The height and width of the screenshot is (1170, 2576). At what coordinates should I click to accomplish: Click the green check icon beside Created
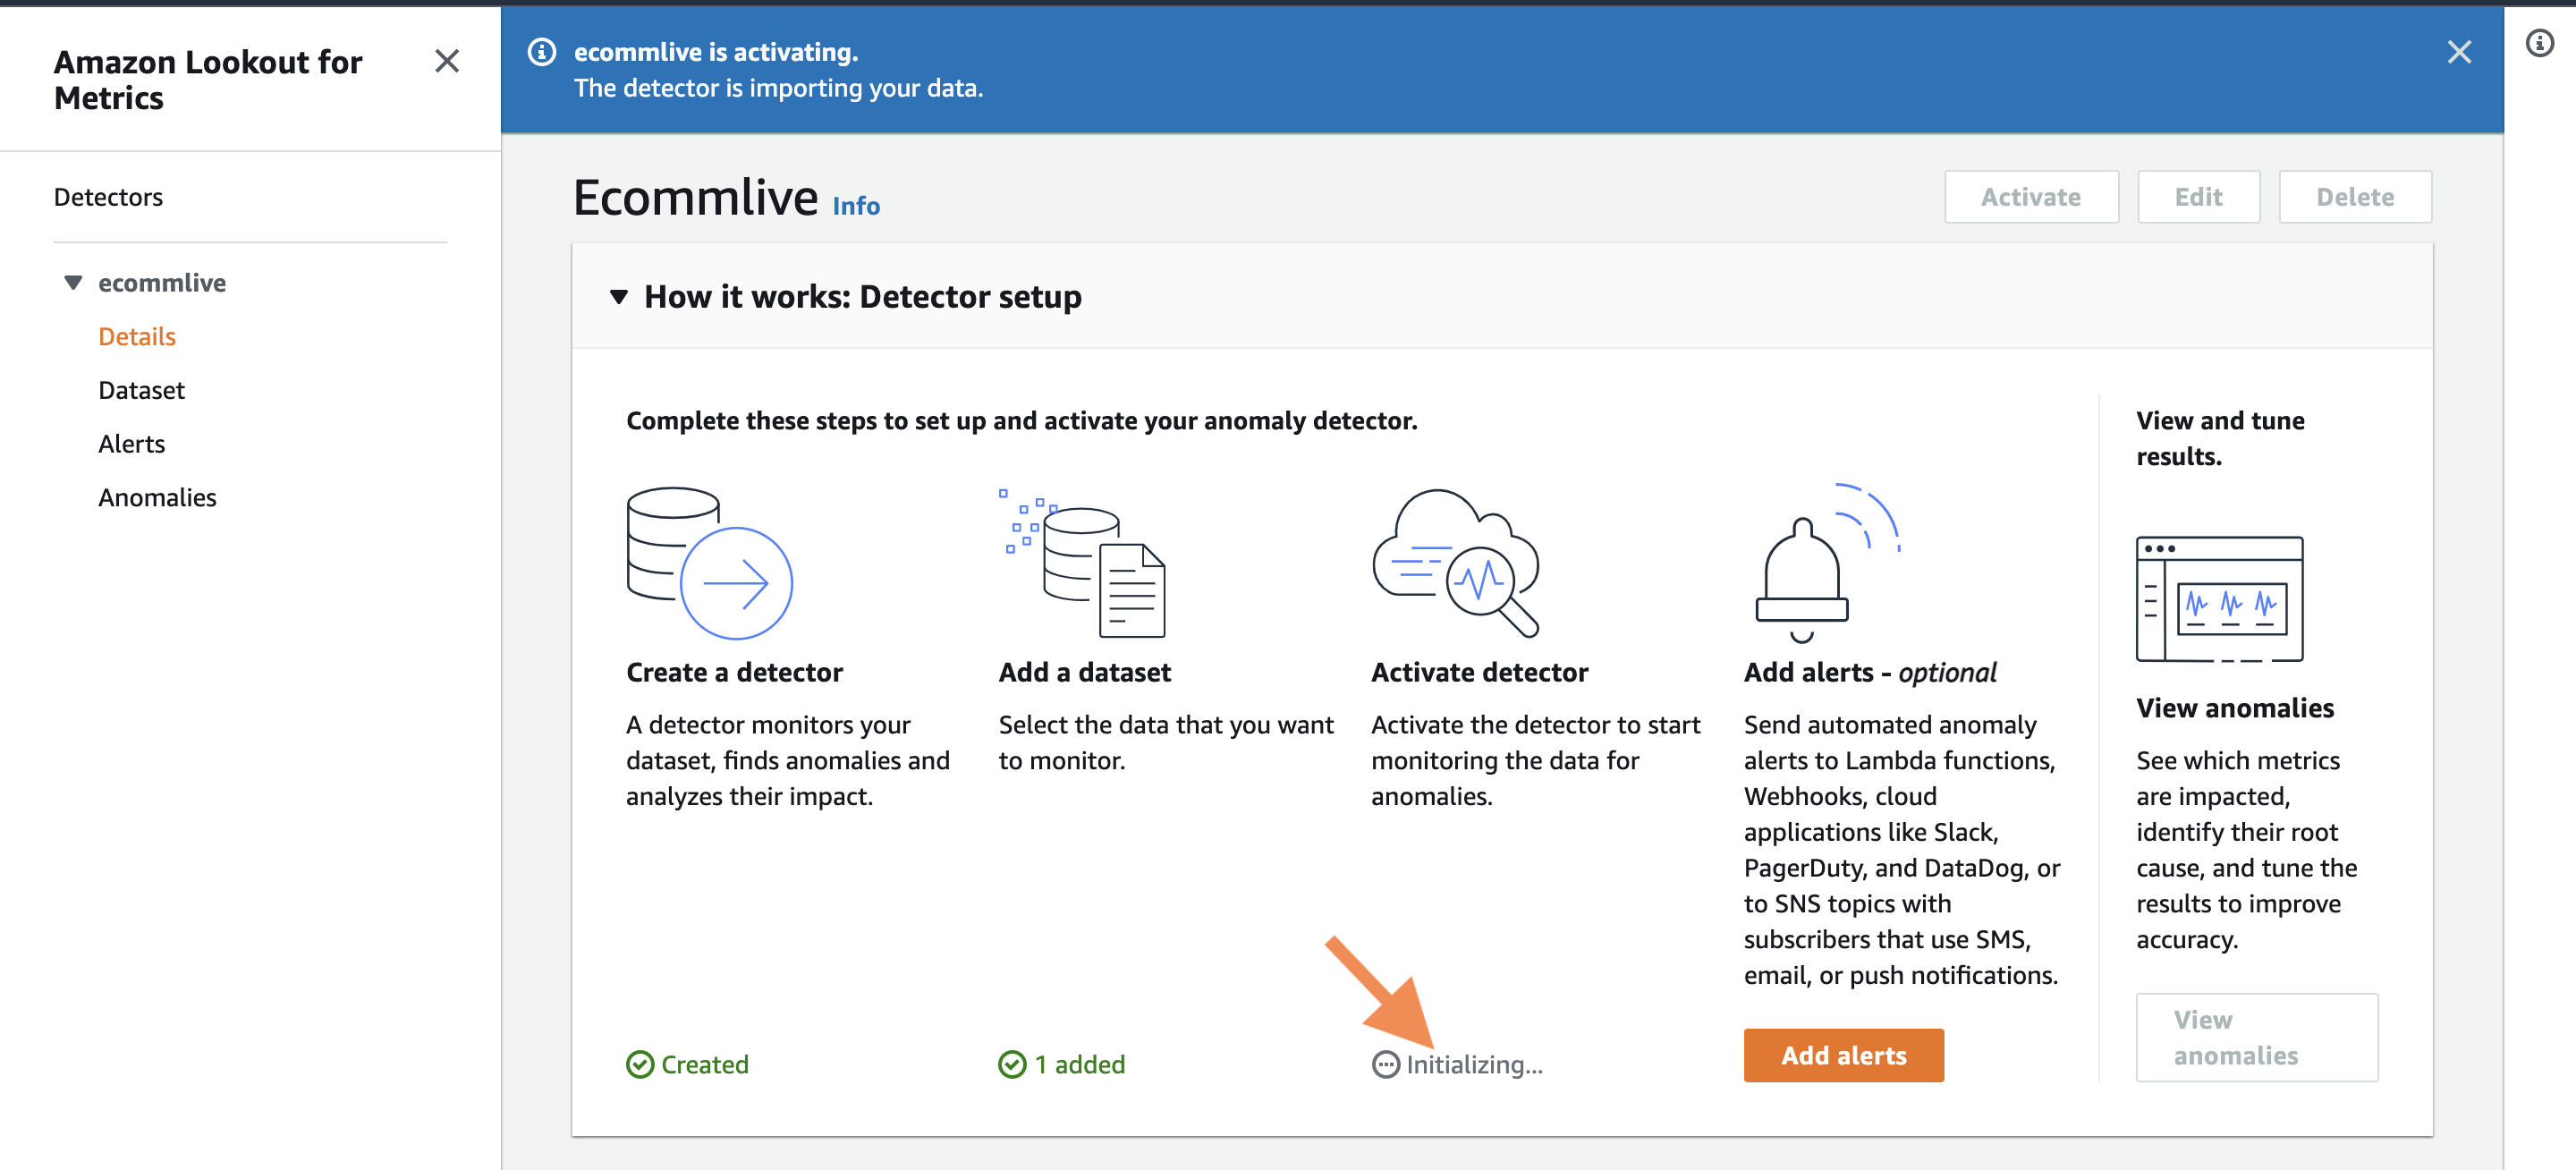coord(640,1065)
